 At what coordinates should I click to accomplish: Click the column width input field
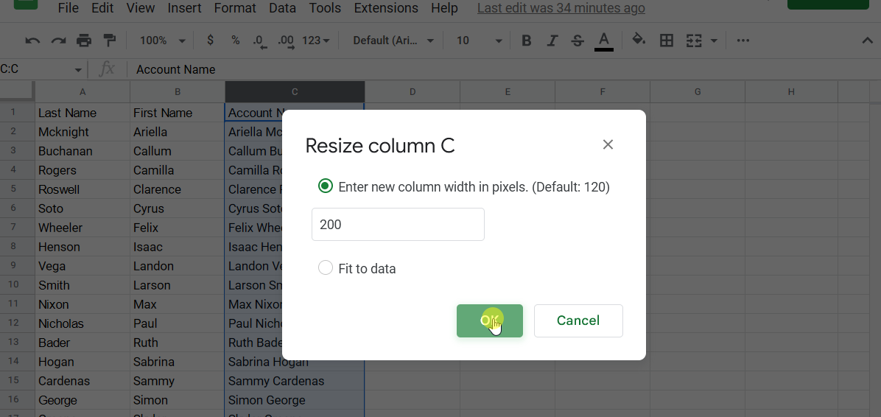pyautogui.click(x=398, y=224)
